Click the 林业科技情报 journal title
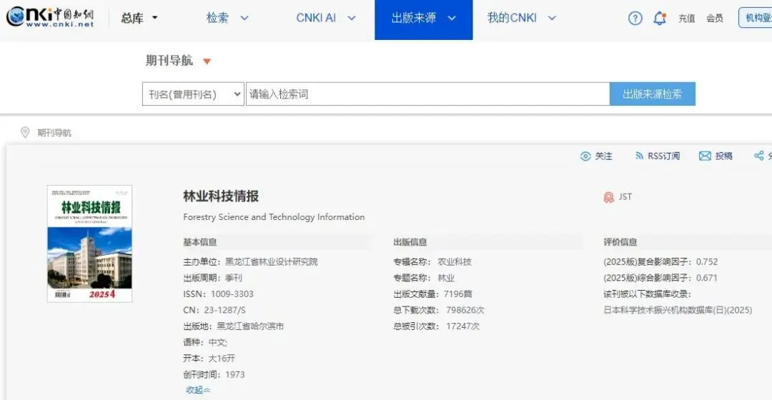The width and height of the screenshot is (772, 400). coord(221,196)
